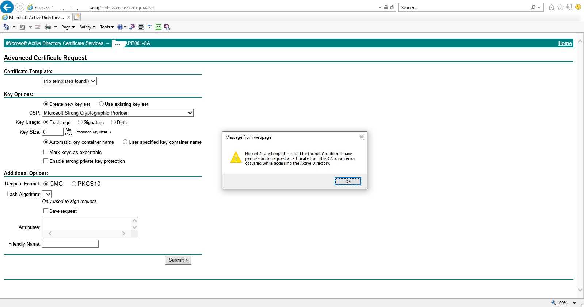Click the smiley feedback icon
The image size is (584, 307).
tap(578, 7)
